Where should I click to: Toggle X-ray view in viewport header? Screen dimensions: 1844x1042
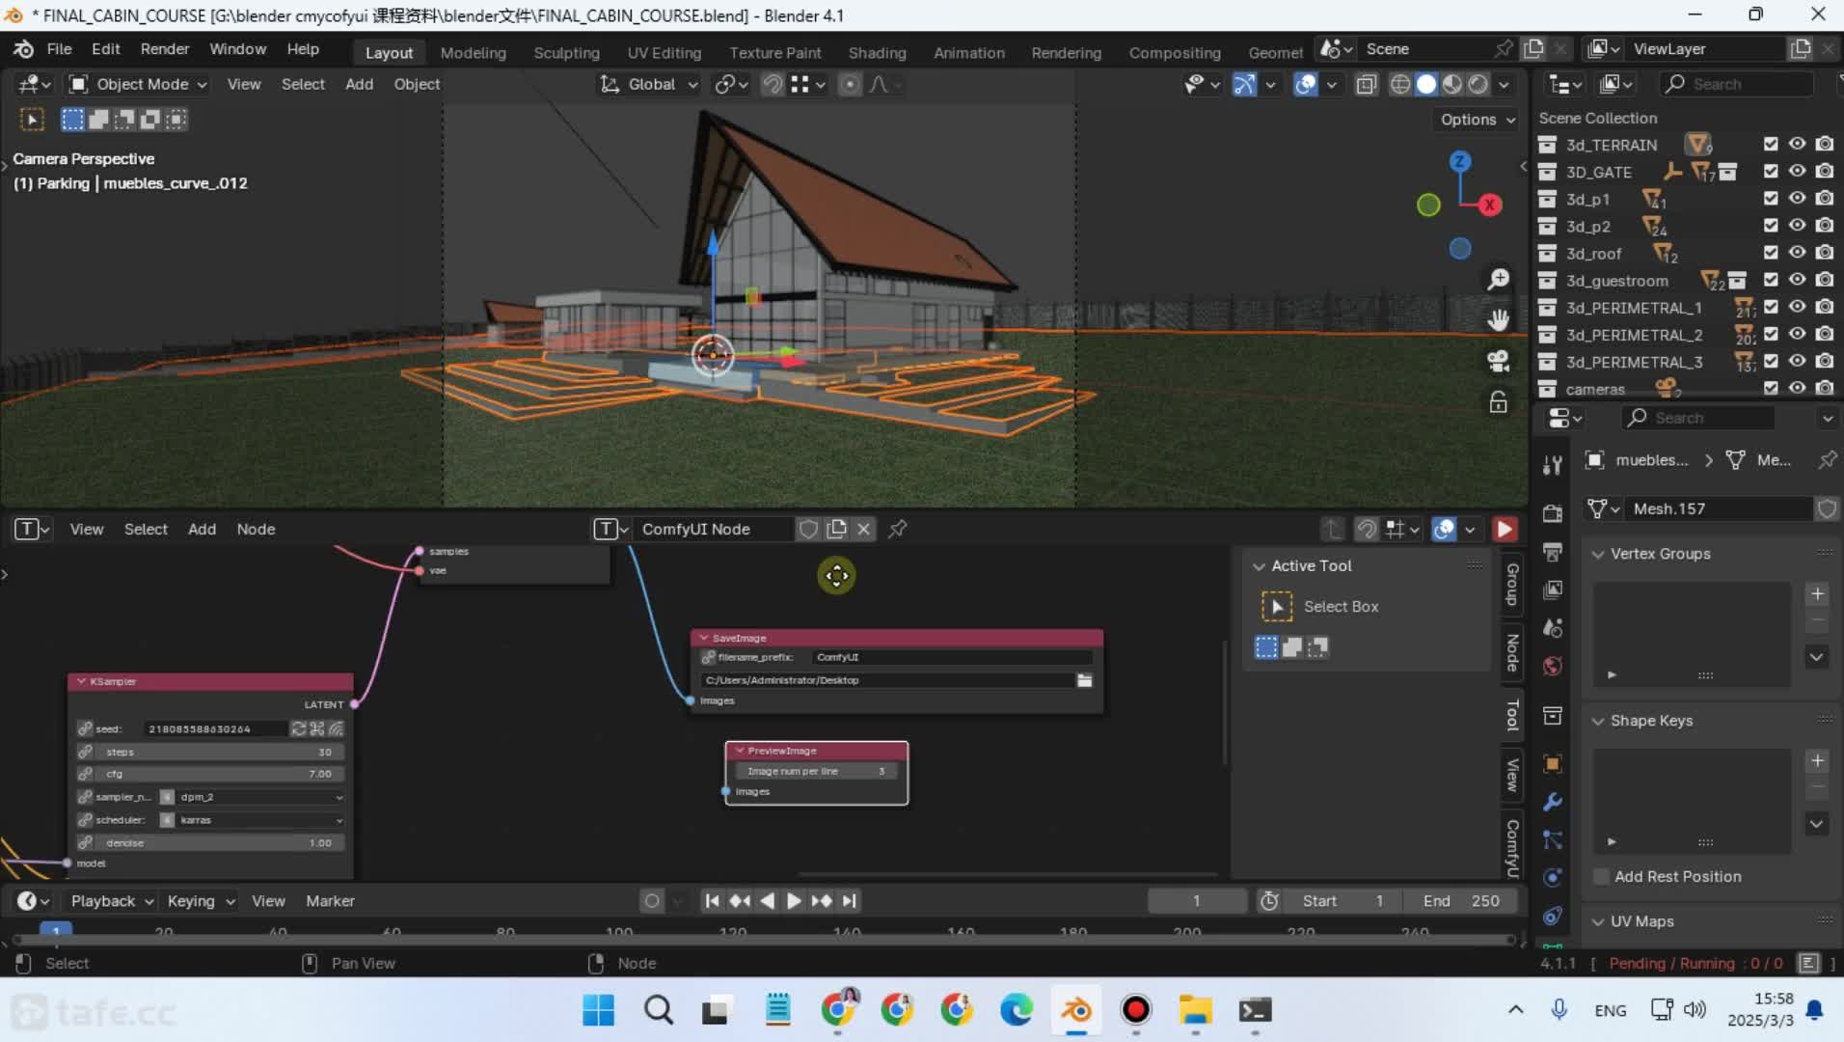(x=1366, y=85)
